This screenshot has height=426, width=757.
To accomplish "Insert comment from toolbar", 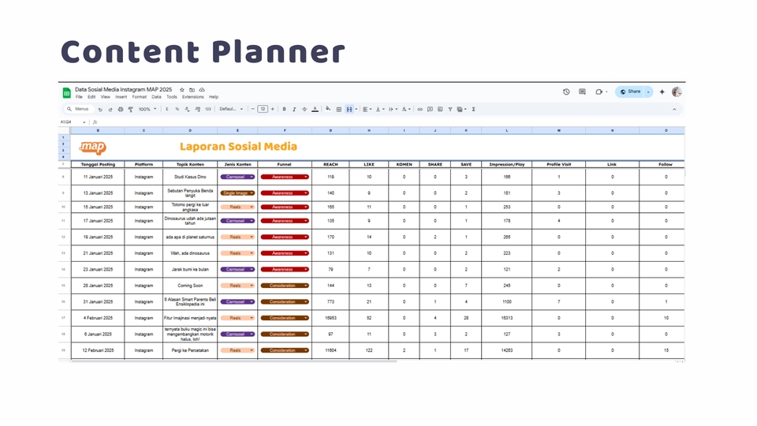I will tap(431, 109).
